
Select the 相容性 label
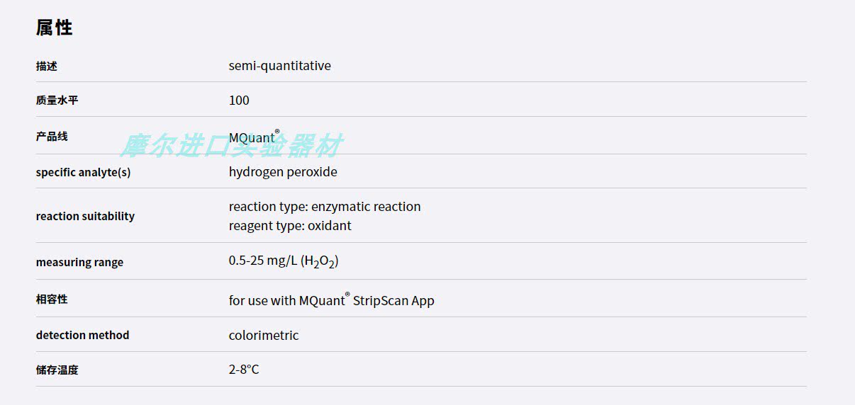click(52, 299)
